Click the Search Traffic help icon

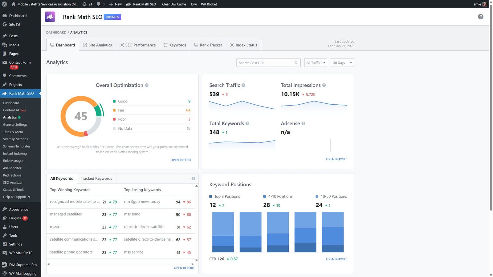[243, 85]
